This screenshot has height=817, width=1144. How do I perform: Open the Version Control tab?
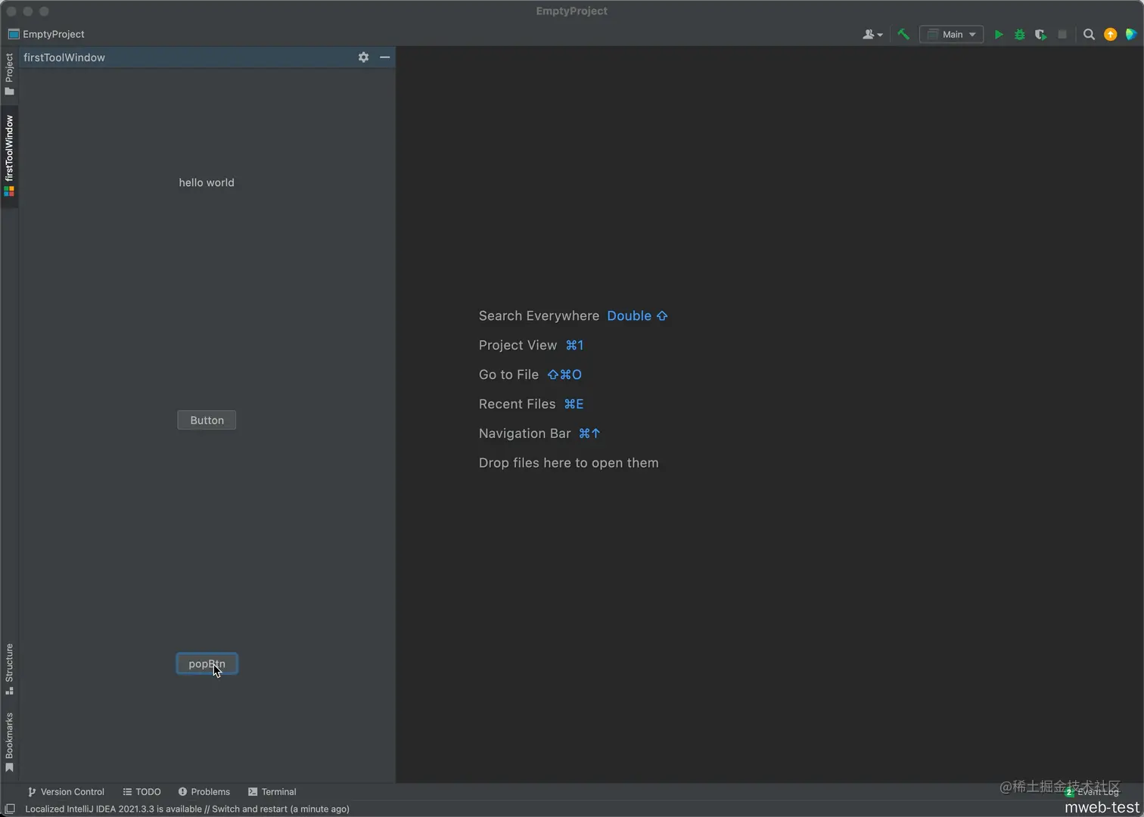click(x=66, y=792)
